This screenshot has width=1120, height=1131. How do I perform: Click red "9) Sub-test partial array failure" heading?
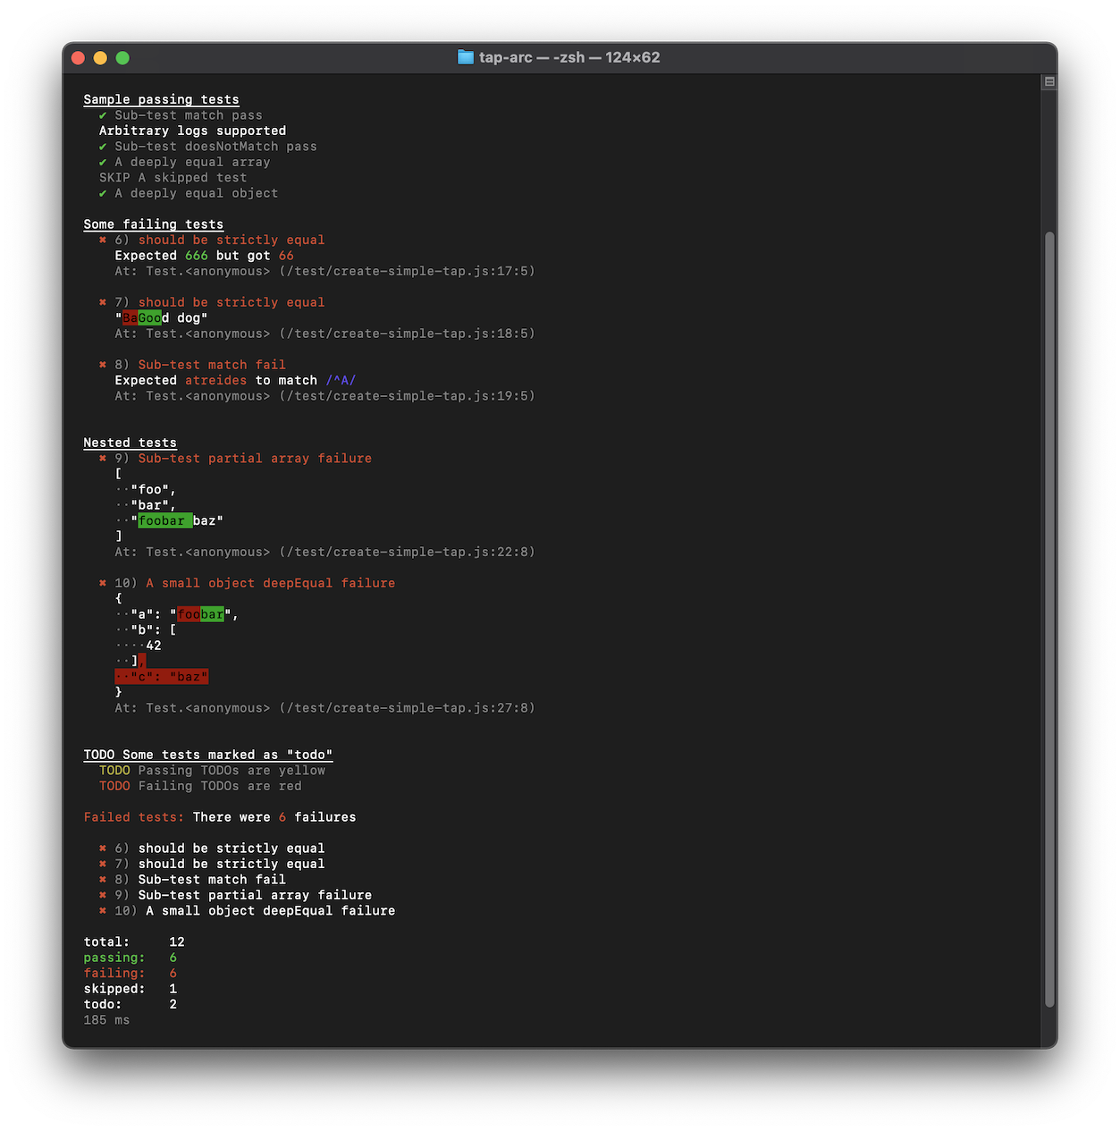tap(235, 459)
